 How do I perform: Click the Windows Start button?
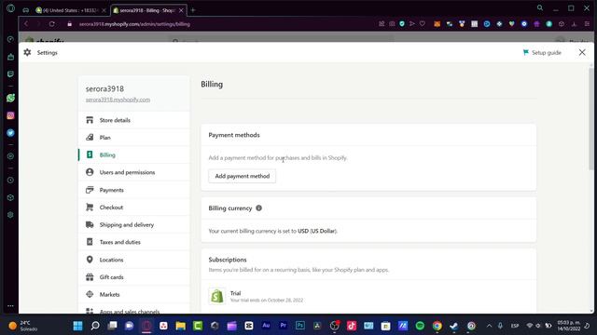[x=78, y=326]
